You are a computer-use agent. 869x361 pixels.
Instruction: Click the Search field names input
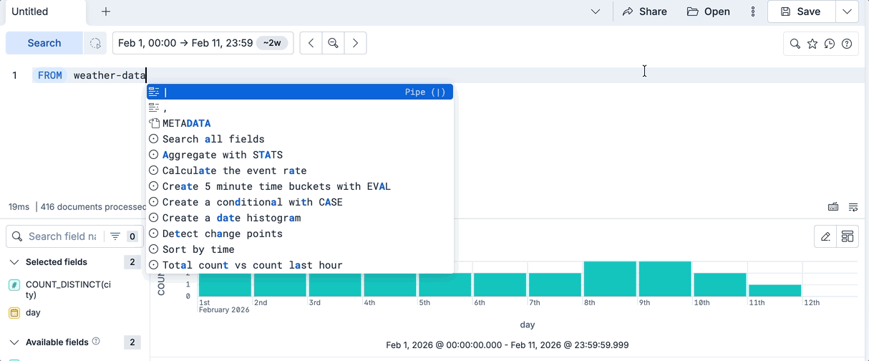(x=62, y=236)
